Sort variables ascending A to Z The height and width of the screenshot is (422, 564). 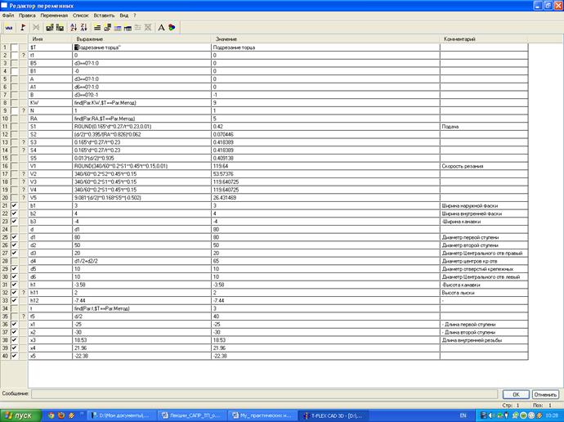(74, 27)
